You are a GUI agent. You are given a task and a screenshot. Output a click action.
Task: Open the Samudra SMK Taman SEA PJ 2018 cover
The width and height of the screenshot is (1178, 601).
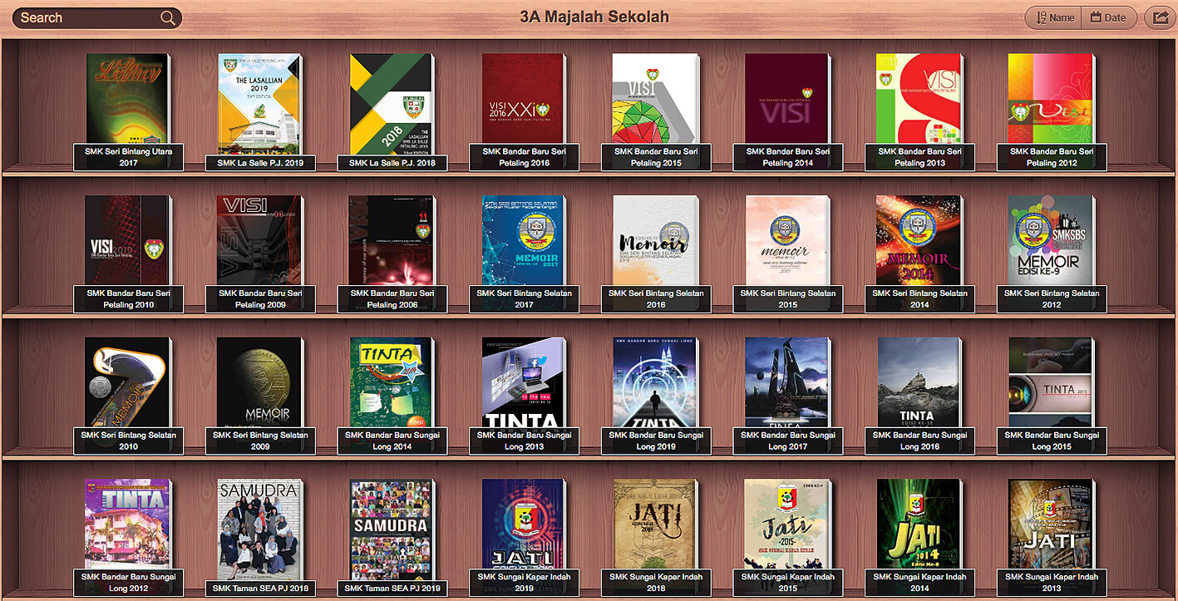[x=259, y=524]
